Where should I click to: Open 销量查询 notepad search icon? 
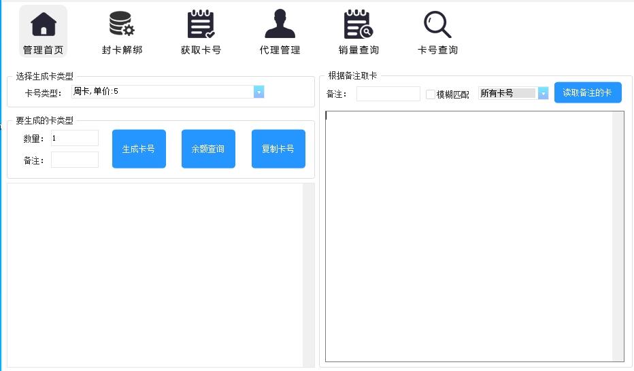pyautogui.click(x=358, y=24)
